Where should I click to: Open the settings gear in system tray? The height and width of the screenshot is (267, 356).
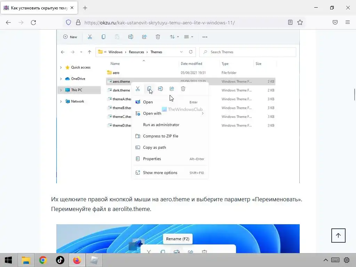[x=347, y=260]
